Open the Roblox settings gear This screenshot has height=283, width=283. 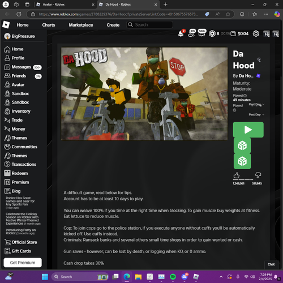click(256, 33)
